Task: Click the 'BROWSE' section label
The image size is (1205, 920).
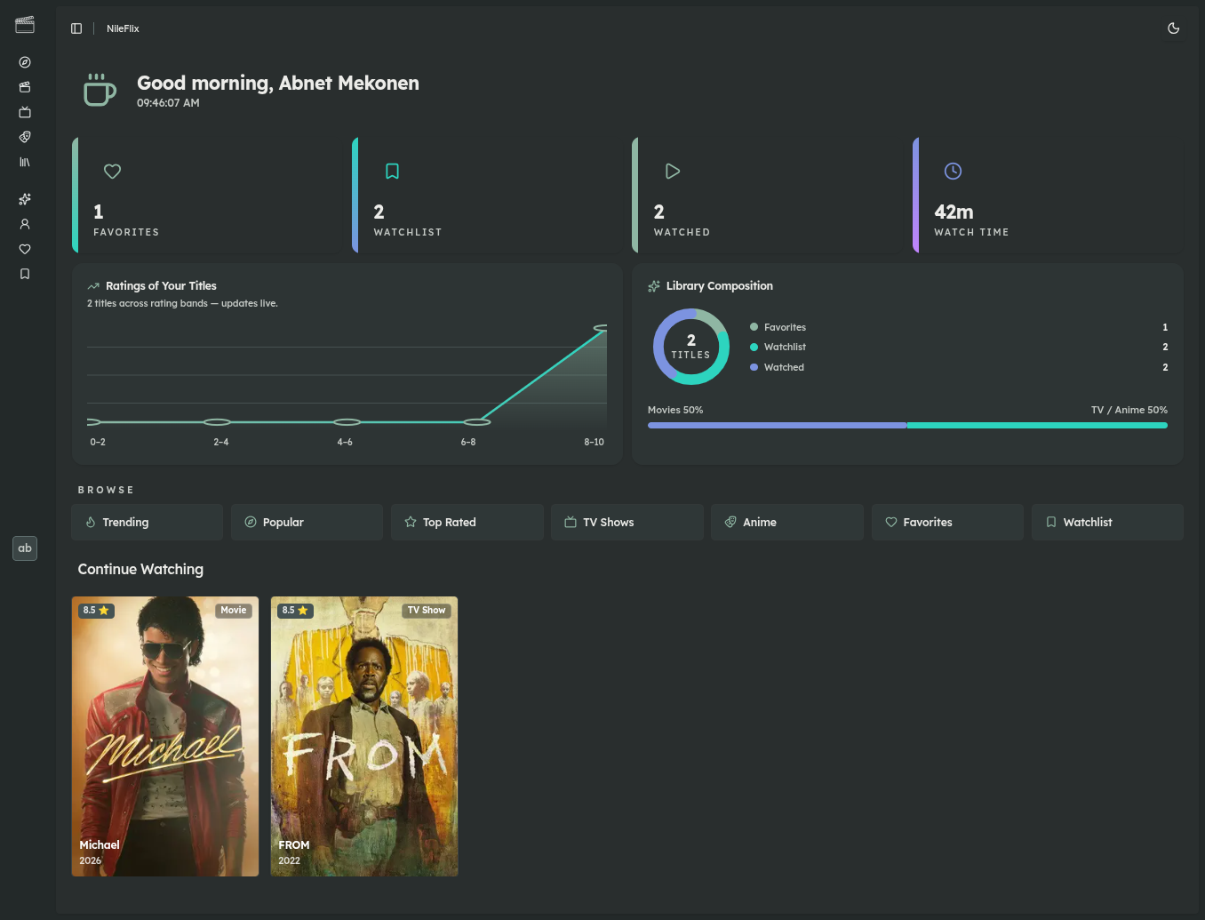Action: pyautogui.click(x=106, y=491)
